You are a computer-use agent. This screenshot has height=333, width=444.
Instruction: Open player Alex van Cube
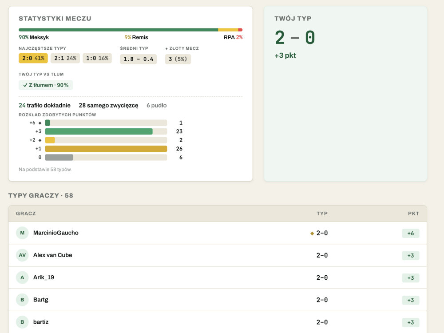[53, 255]
